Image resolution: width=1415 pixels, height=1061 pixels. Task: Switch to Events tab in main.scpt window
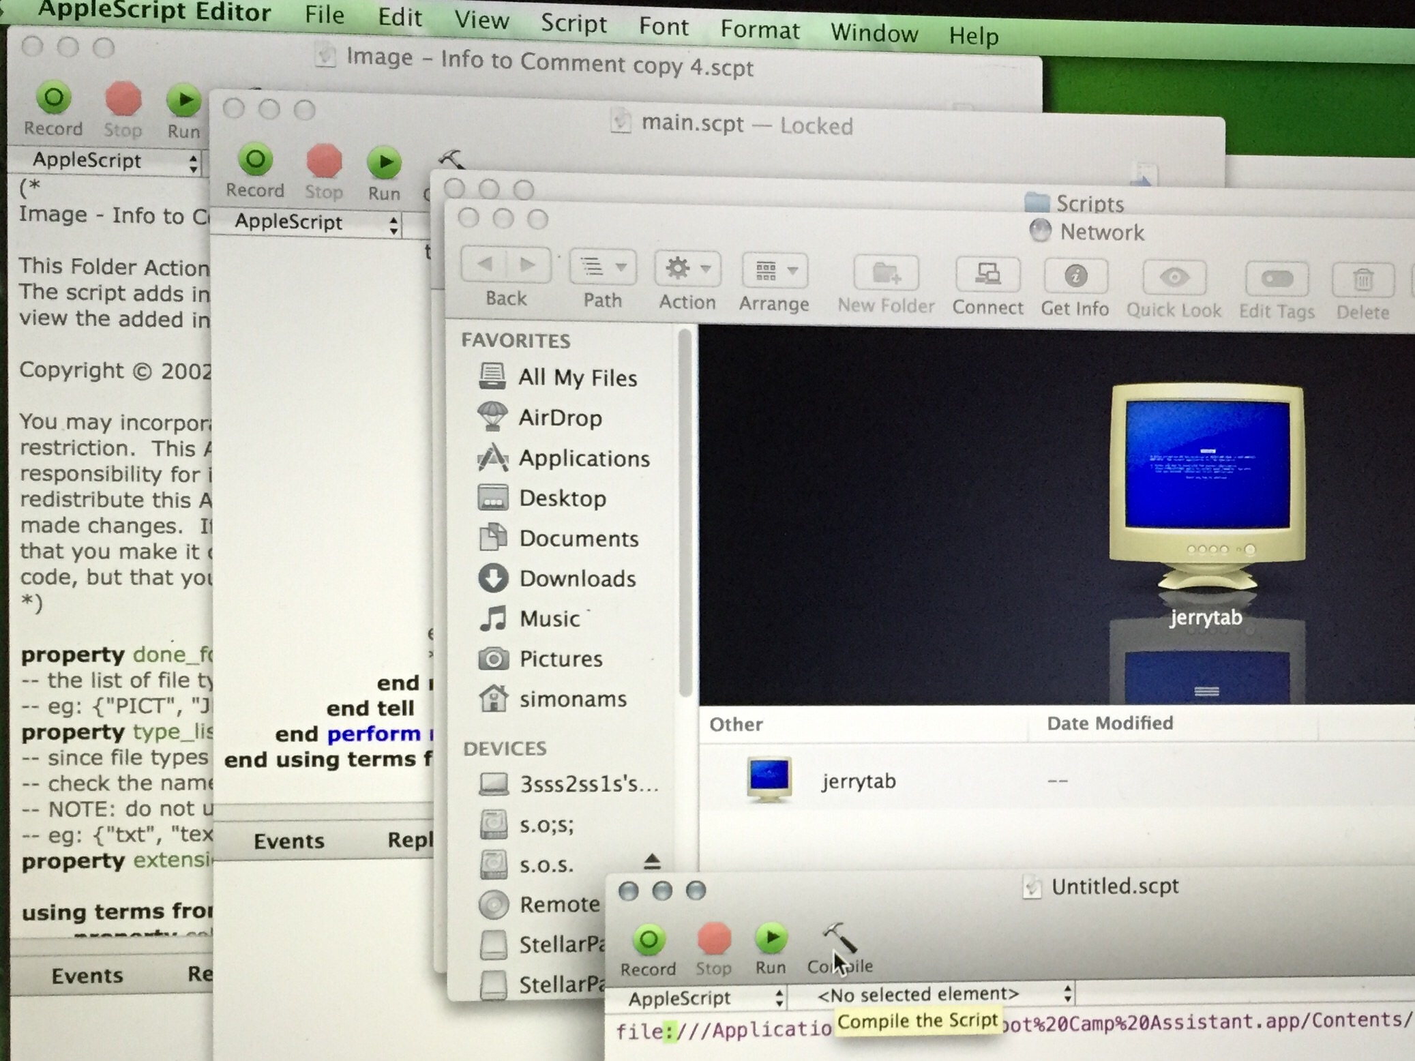[289, 841]
